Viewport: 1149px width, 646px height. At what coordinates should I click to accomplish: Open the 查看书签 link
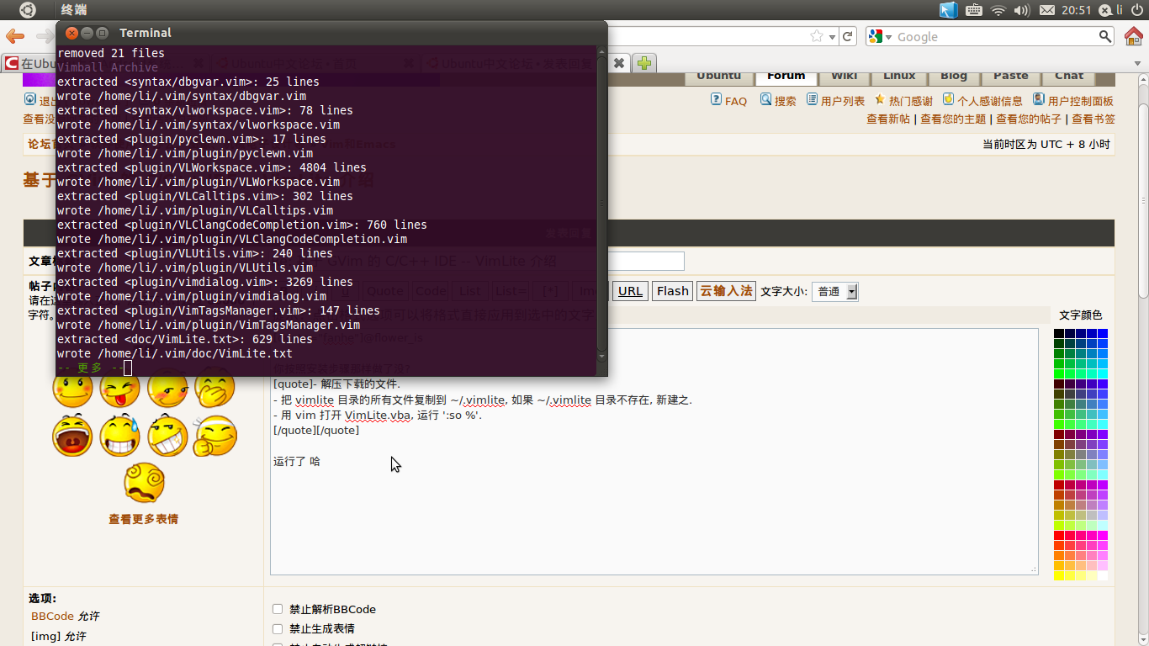(1093, 119)
